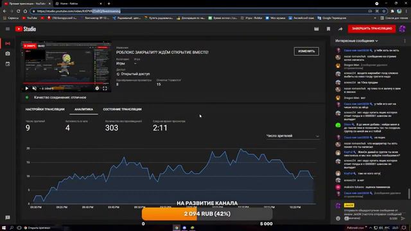The width and height of the screenshot is (411, 231).
Task: Open Windows taskbar search
Action: coord(12,228)
